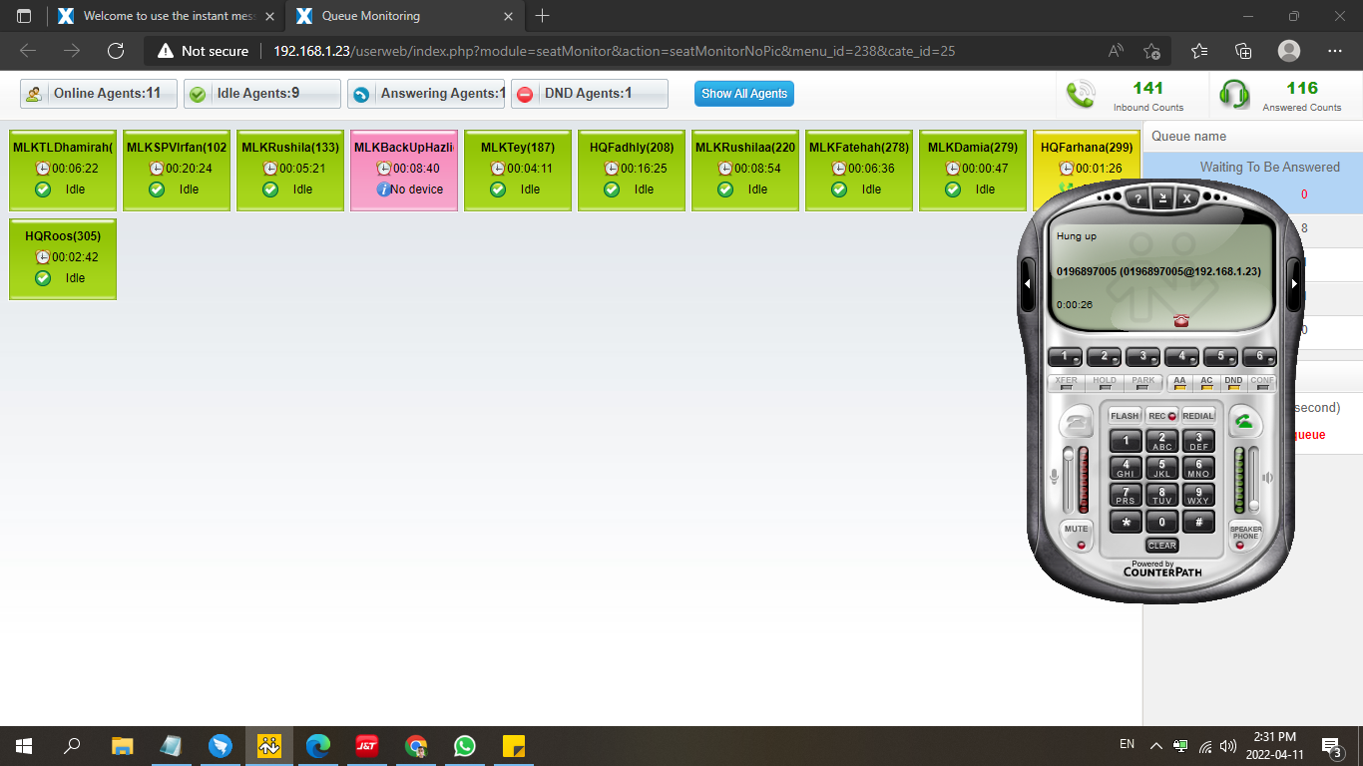Show hidden system tray icons
The image size is (1363, 766).
(1155, 745)
